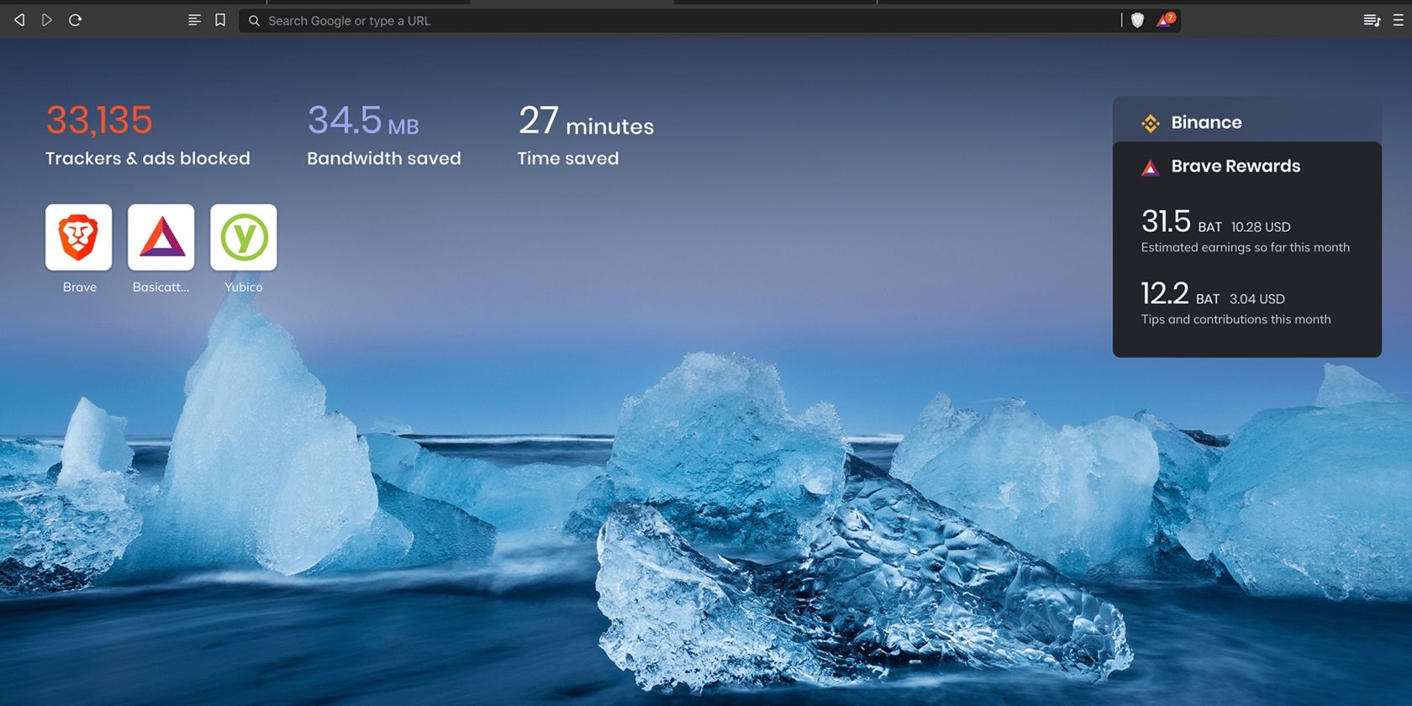Expand the Binance widget card
The width and height of the screenshot is (1412, 706).
pyautogui.click(x=1247, y=120)
